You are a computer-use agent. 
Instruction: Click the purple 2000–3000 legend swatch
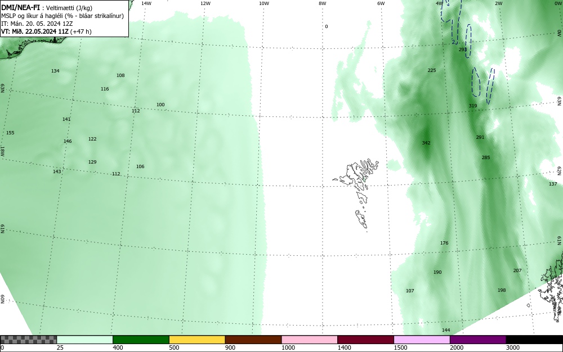478,340
